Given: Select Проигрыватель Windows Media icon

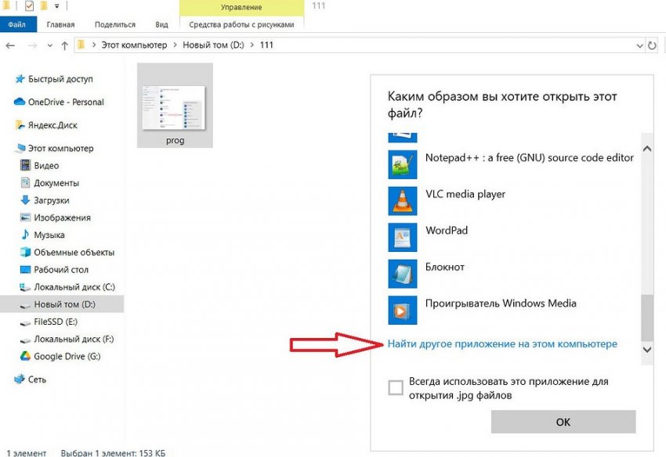Looking at the screenshot, I should 403,310.
